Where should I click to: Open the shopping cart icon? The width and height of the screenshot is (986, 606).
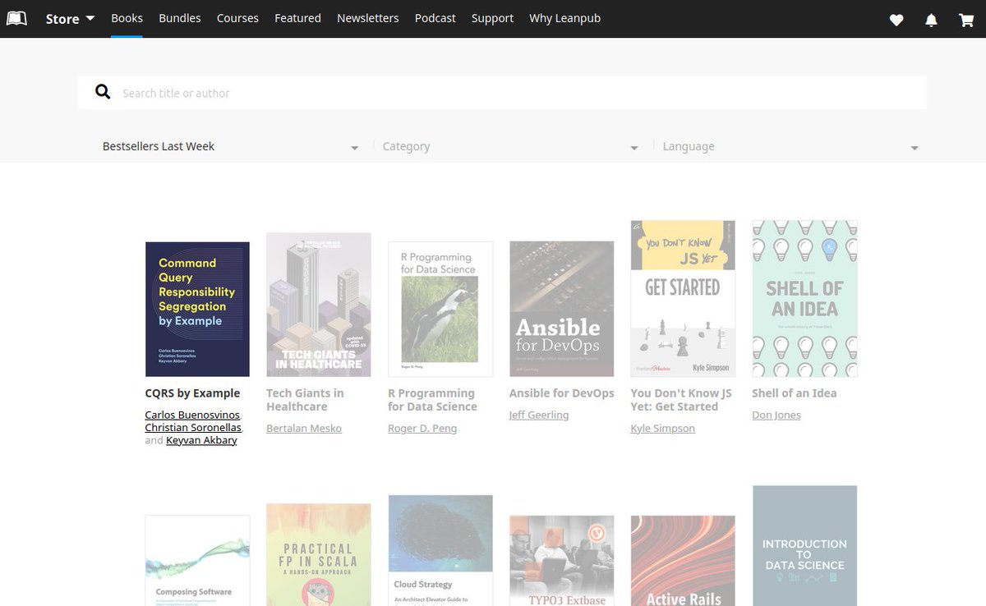coord(966,20)
